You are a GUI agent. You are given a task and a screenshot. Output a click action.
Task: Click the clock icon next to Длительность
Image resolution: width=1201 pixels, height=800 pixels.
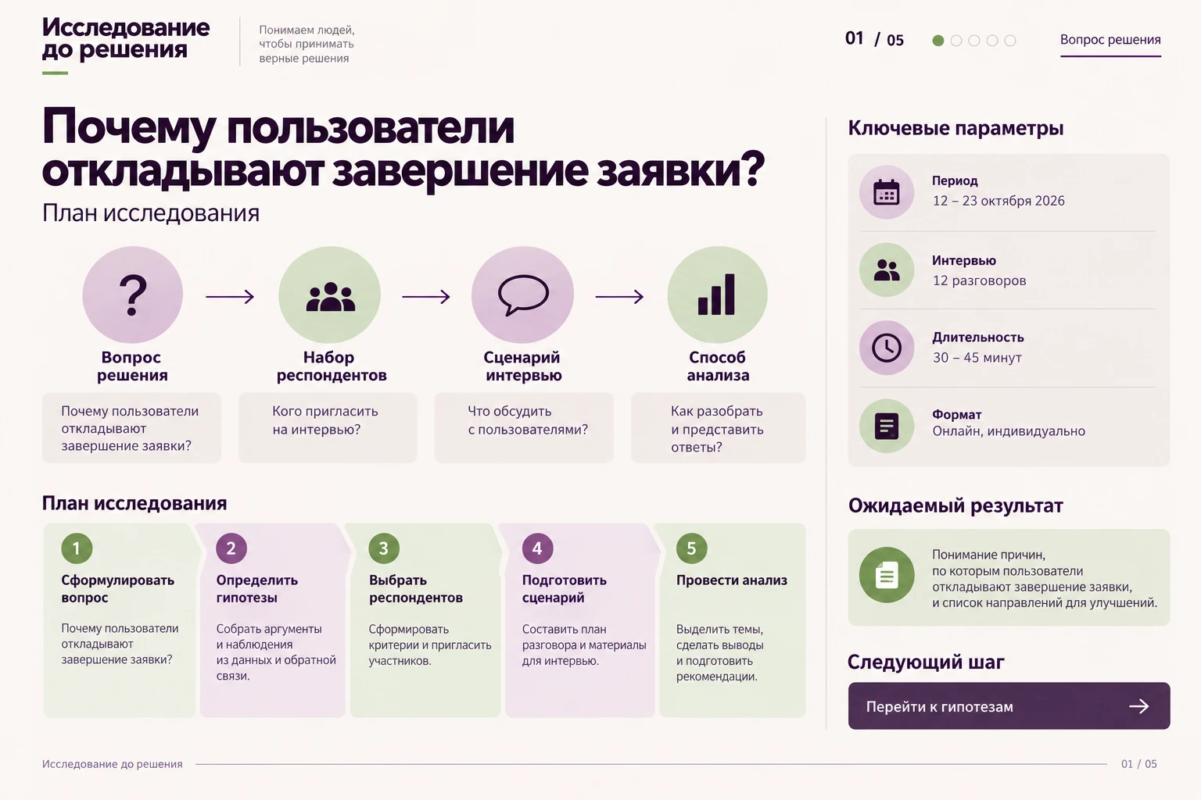887,348
